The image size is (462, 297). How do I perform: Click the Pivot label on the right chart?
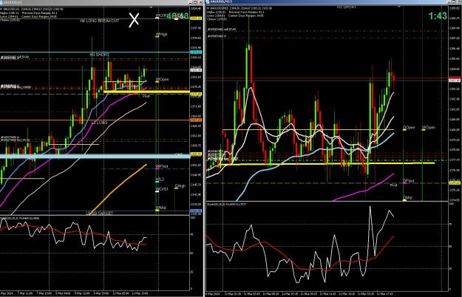pyautogui.click(x=393, y=185)
